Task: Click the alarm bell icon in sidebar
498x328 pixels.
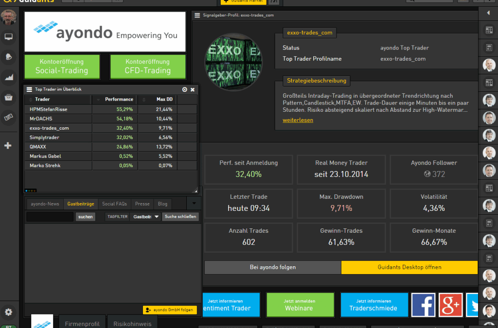Action: click(8, 57)
